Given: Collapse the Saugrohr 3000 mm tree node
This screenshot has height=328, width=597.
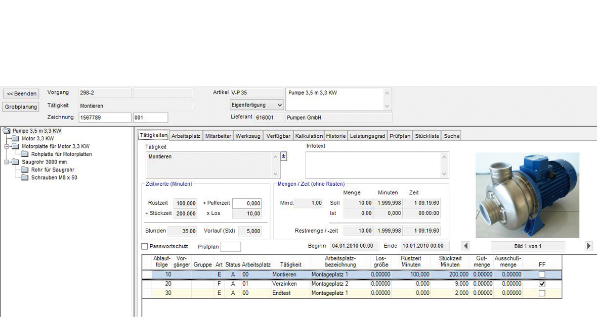Looking at the screenshot, I should point(7,162).
